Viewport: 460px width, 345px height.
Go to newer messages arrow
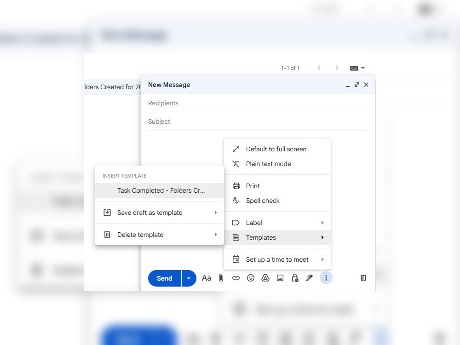[319, 68]
